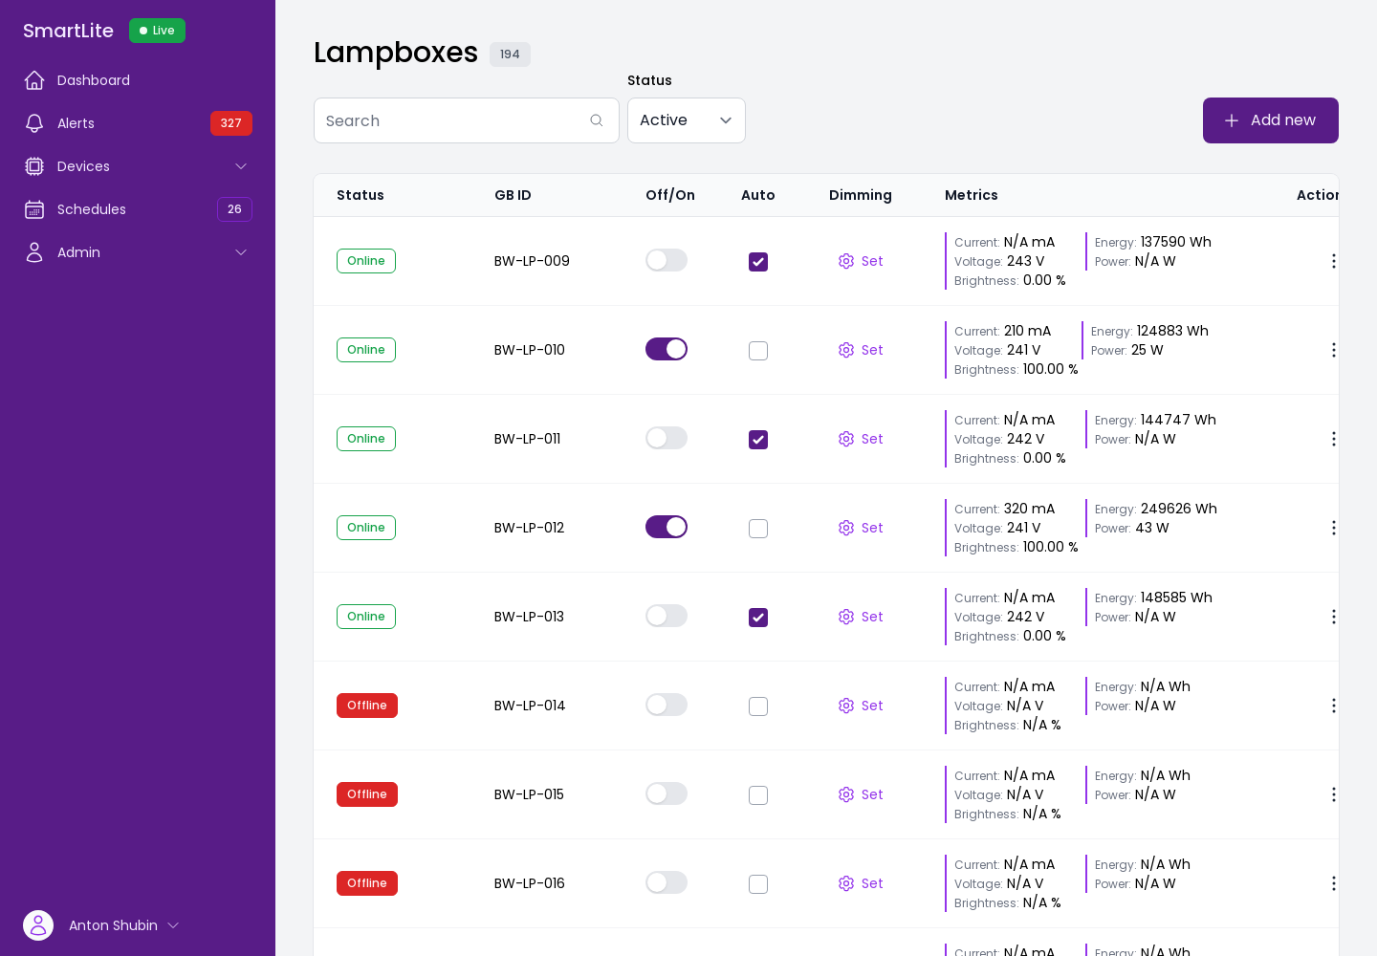The height and width of the screenshot is (956, 1377).
Task: Uncheck Auto for BW-LP-009
Action: 758,262
